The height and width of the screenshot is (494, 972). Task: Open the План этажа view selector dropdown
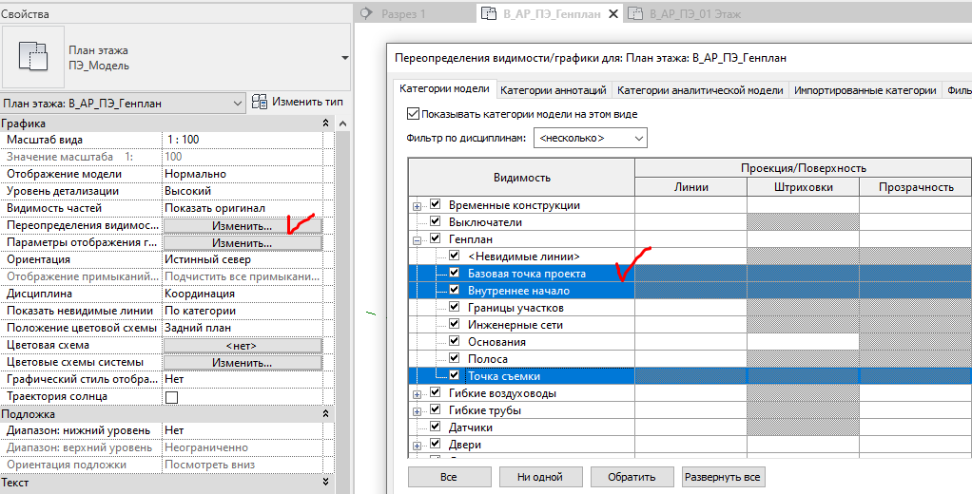pos(237,103)
